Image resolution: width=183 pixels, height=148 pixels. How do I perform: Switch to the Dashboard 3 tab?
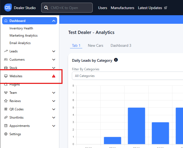click(x=121, y=45)
